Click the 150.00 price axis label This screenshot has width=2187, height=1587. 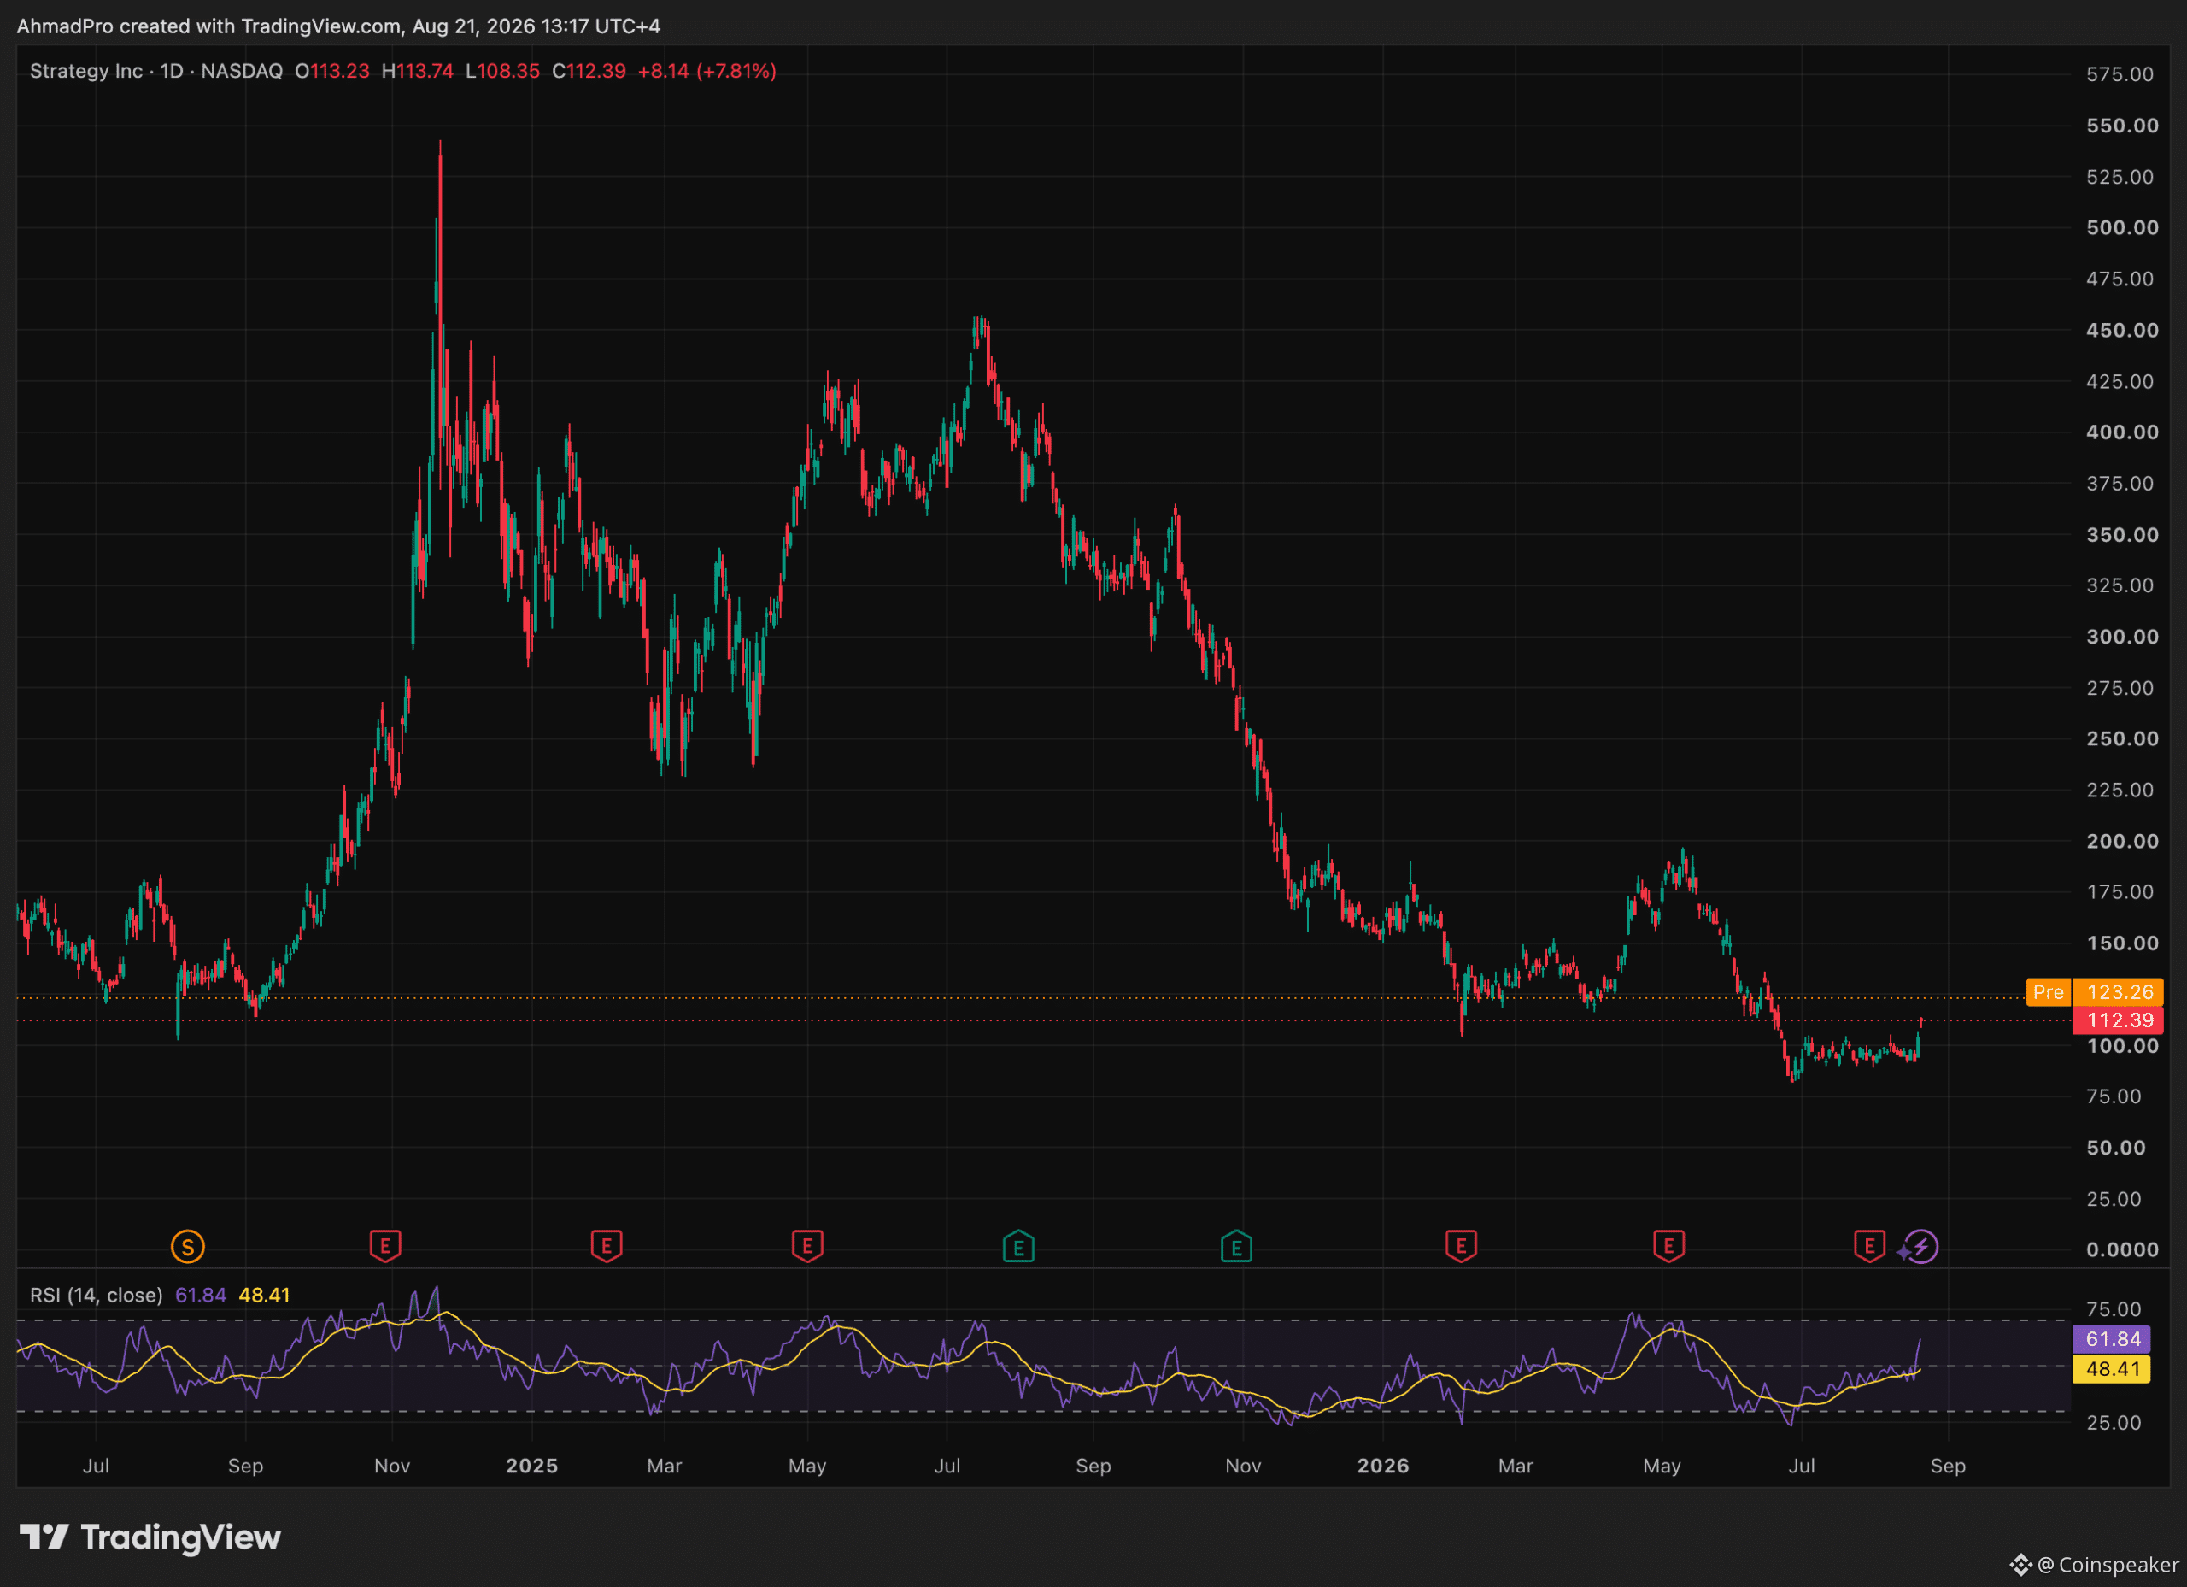coord(2122,943)
